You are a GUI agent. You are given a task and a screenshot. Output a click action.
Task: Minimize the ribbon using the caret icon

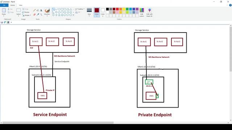pos(227,5)
